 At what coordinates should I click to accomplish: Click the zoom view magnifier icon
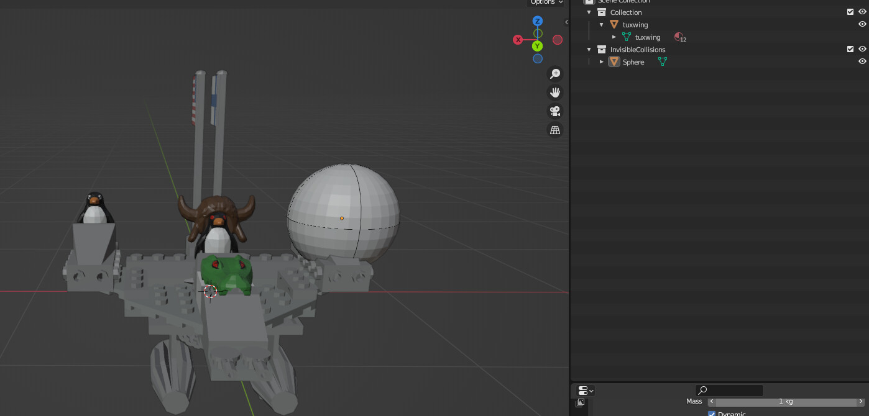click(x=554, y=74)
